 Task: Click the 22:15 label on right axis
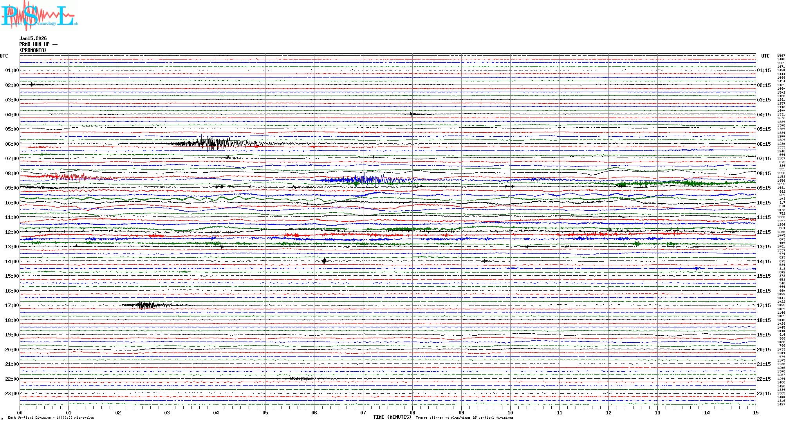point(764,379)
